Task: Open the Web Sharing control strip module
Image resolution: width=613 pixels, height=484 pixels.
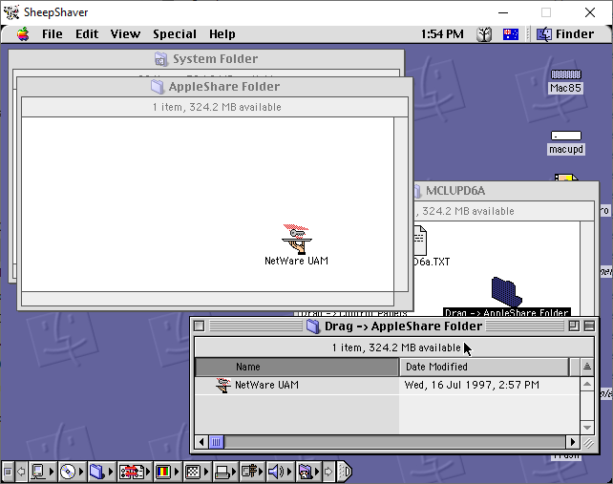Action: click(x=306, y=472)
